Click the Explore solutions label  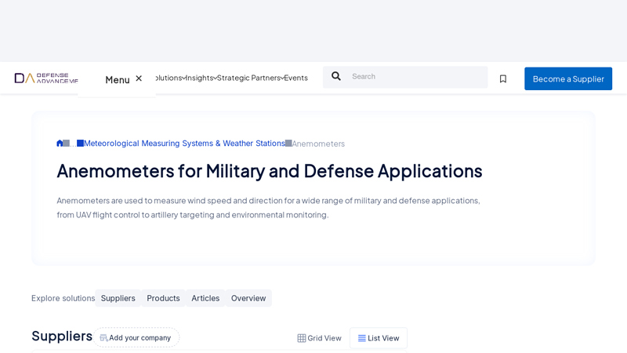[x=63, y=298]
